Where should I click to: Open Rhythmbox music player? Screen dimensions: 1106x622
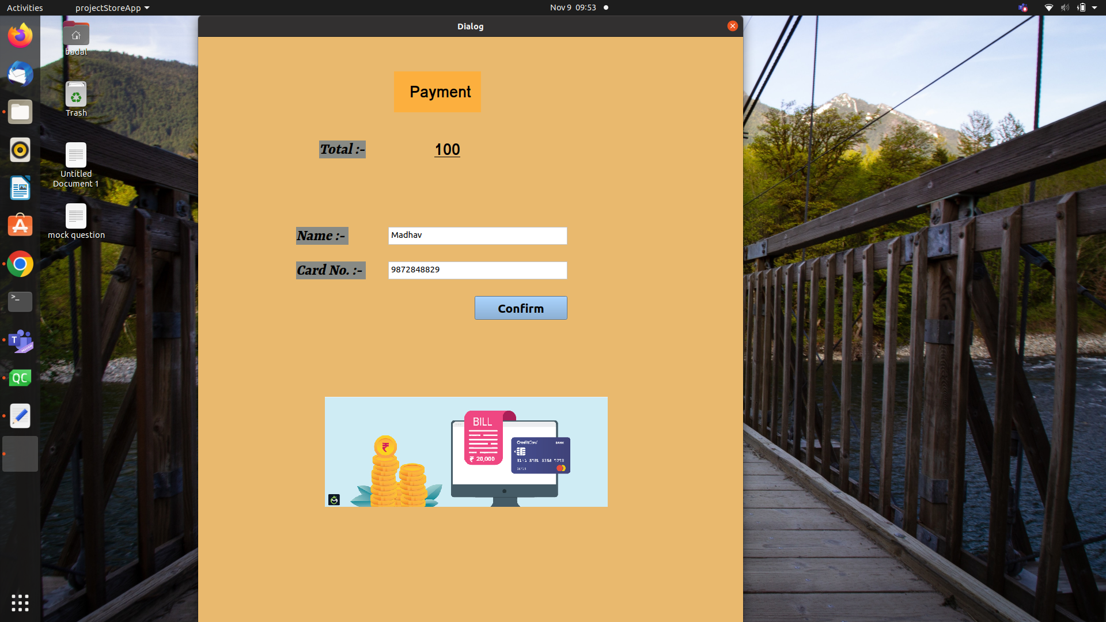pos(20,150)
